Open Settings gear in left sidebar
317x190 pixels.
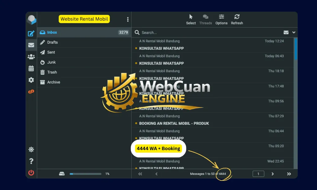tap(31, 80)
